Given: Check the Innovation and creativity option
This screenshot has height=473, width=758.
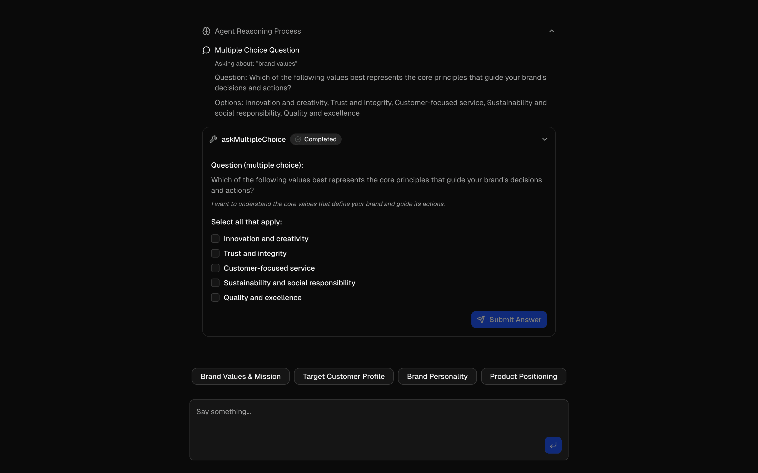Looking at the screenshot, I should (215, 238).
